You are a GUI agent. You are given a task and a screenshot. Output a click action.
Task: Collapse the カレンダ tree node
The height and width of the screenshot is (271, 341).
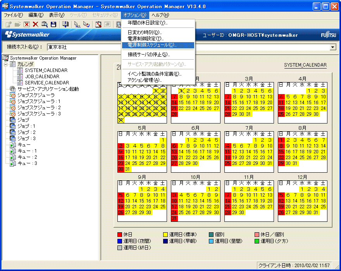[6, 64]
